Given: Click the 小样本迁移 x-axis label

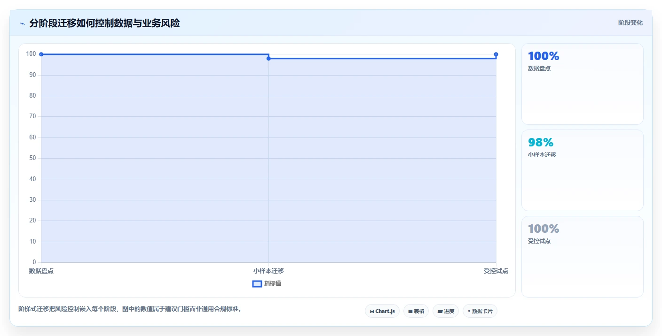Looking at the screenshot, I should click(268, 271).
